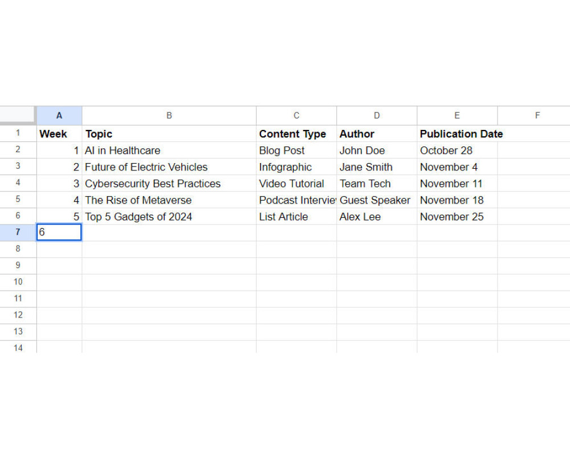Click the Content Type header cell
Viewport: 570px width, 456px height.
click(296, 133)
